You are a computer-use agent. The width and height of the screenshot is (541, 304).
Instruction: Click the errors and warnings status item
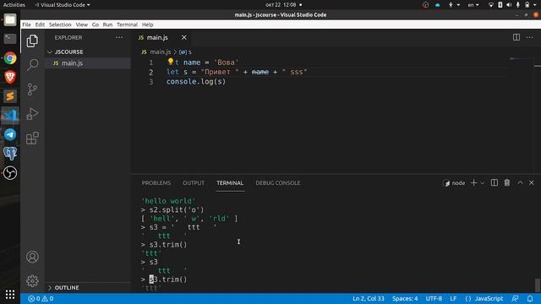(41, 298)
